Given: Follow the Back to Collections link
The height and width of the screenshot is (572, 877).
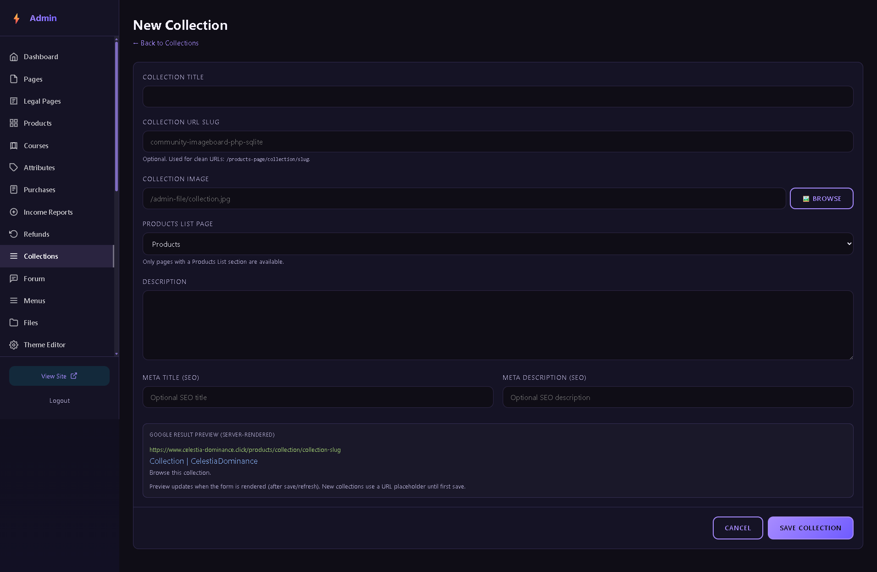Looking at the screenshot, I should click(x=166, y=43).
